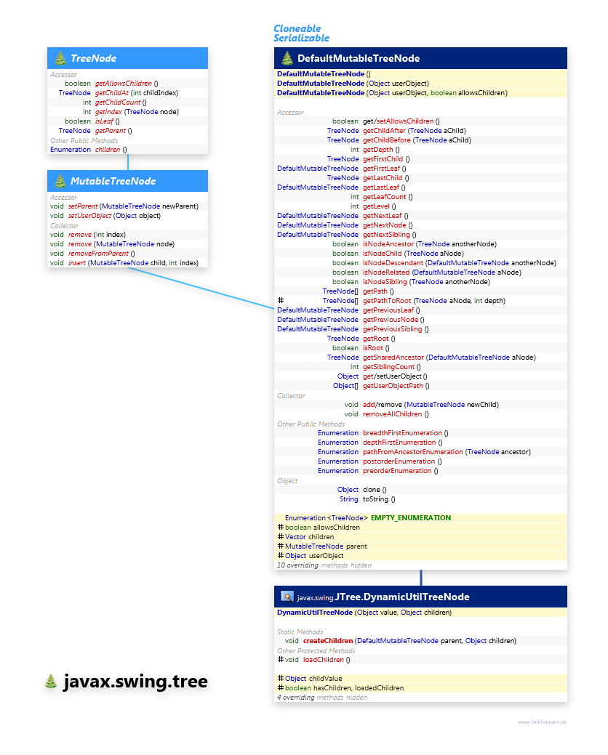Select the preorderEnumeration method
Screen dimensions: 608x755
[x=397, y=471]
